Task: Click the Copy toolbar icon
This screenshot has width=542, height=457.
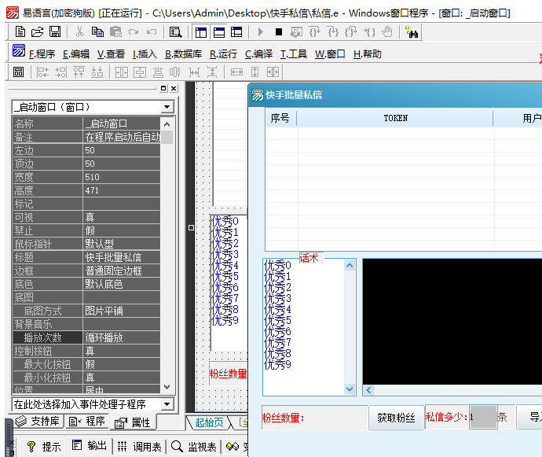Action: [x=97, y=31]
